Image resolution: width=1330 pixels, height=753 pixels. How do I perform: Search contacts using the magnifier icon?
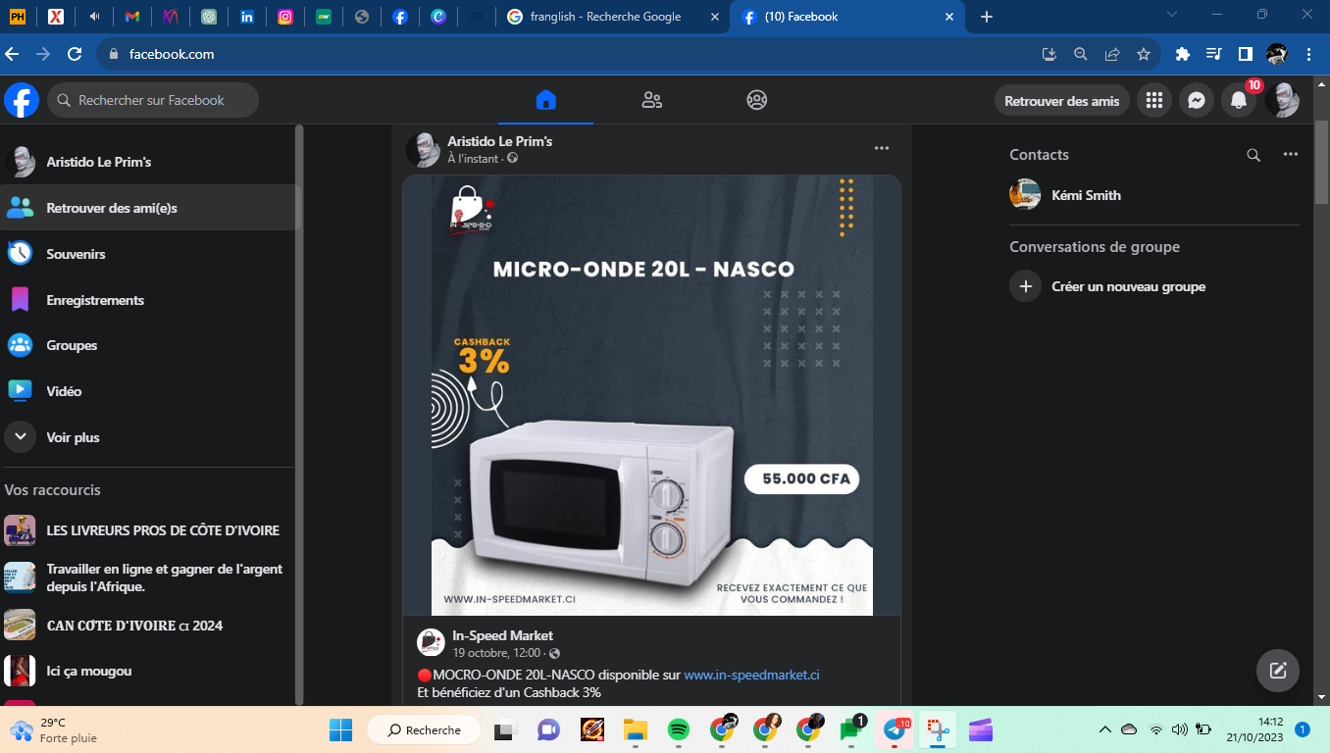(1253, 155)
